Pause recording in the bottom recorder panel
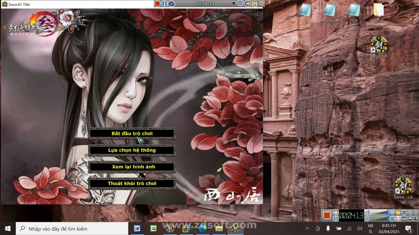Viewport: 419px width, 235px height. [336, 218]
